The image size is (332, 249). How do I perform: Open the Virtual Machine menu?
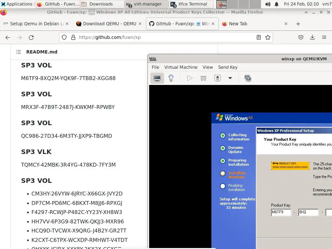click(x=181, y=67)
